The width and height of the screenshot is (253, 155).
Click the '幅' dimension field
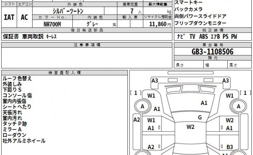(216, 65)
